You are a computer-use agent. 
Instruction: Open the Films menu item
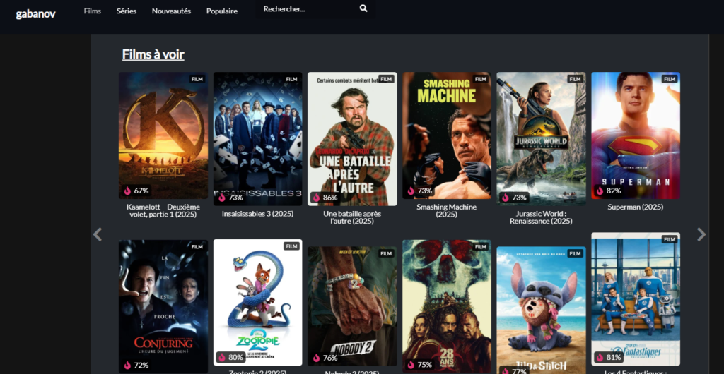(93, 11)
